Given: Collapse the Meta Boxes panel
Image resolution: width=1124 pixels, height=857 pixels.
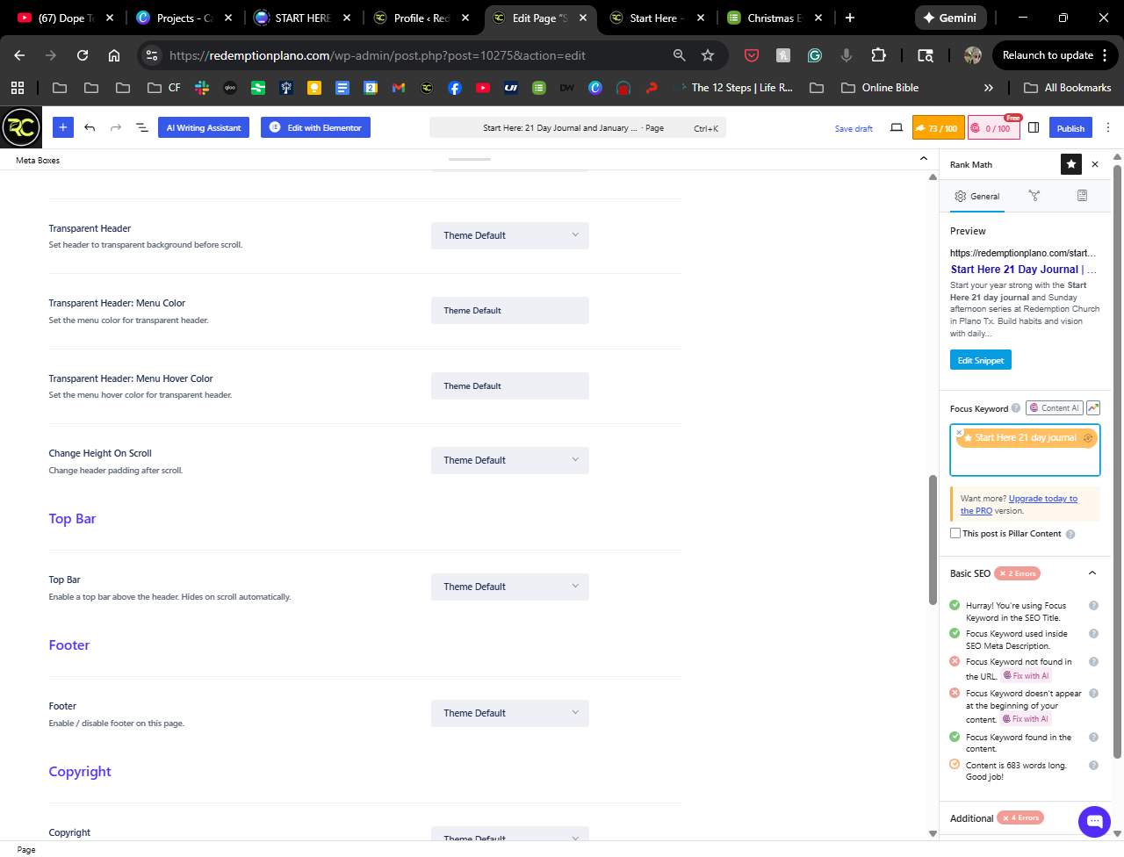Looking at the screenshot, I should click(x=923, y=159).
